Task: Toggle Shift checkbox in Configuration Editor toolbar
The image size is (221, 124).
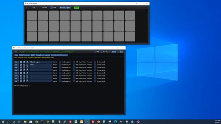Action: tap(95, 52)
